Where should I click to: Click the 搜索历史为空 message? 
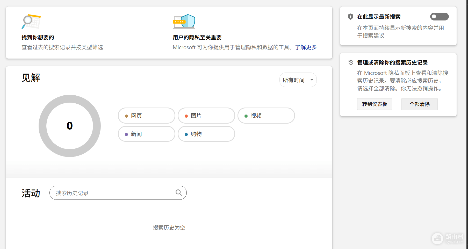[x=169, y=227]
